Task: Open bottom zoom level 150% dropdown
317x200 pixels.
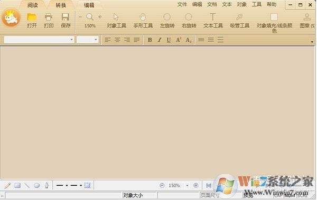Action: [187, 185]
